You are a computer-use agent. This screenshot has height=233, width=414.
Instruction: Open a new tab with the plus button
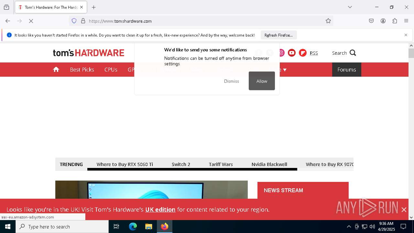pos(94,7)
